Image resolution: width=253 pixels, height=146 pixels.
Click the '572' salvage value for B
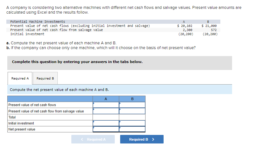pyautogui.click(x=214, y=30)
